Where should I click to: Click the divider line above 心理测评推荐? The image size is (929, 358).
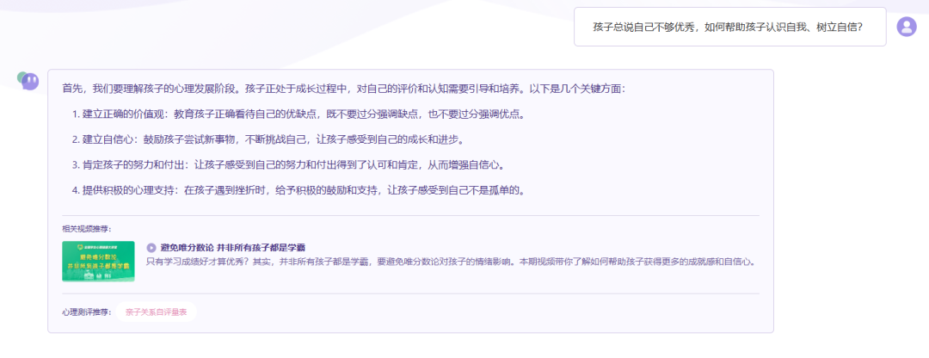coord(410,294)
